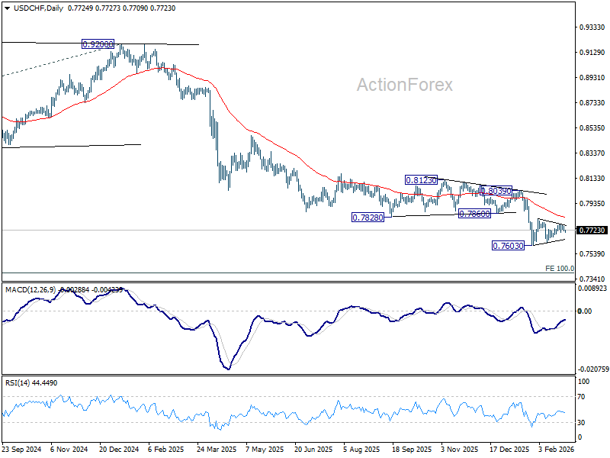Select the 0.92000 price label
The image size is (610, 458).
coord(98,44)
